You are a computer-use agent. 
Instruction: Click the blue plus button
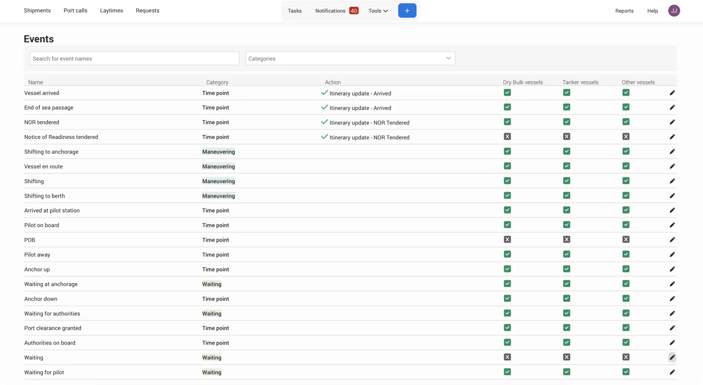pos(407,10)
